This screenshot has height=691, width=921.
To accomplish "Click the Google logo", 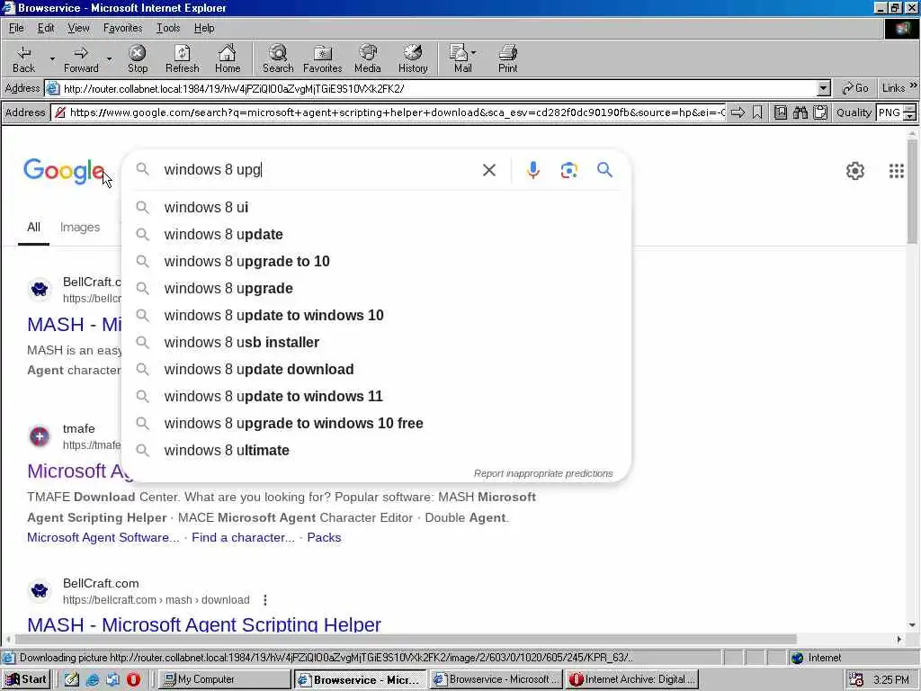I will (x=64, y=172).
